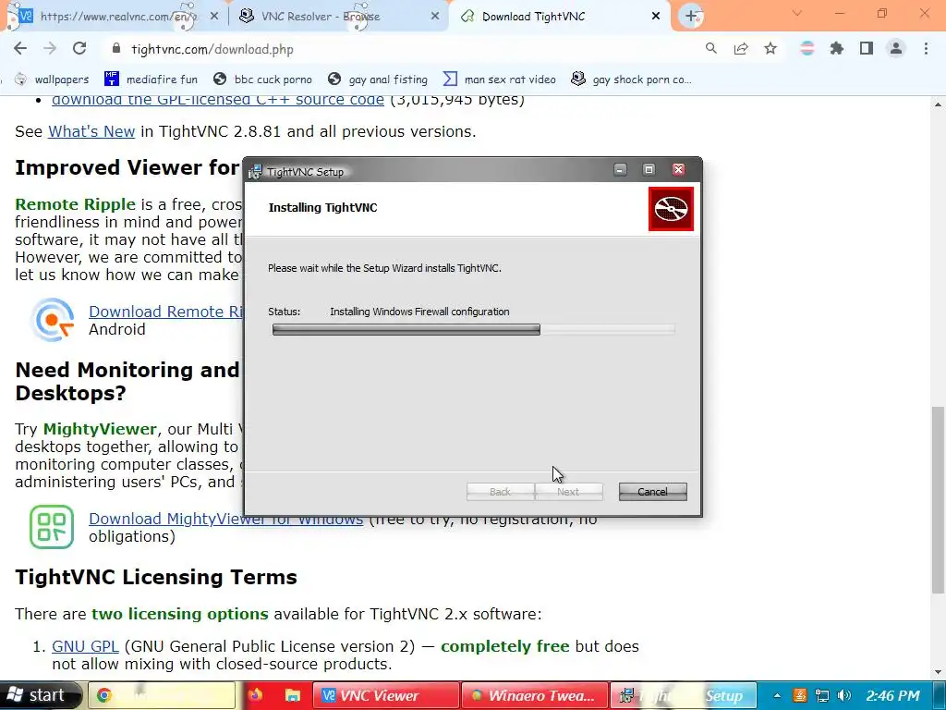946x710 pixels.
Task: Open the tab search chevron in title bar
Action: (x=797, y=13)
